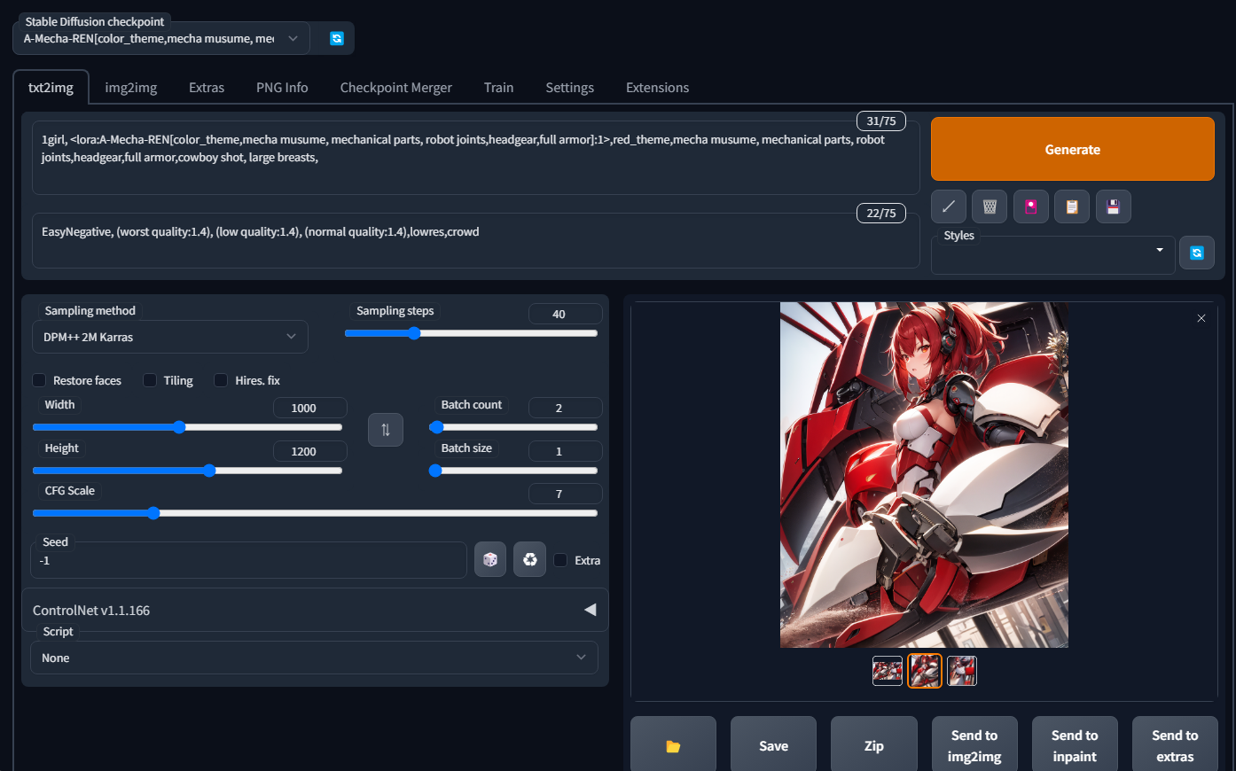Save current prompt as style
Image resolution: width=1236 pixels, height=771 pixels.
[1113, 206]
